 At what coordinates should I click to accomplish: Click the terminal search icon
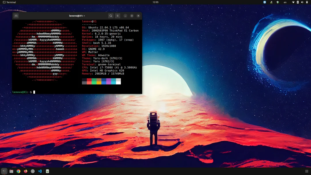[111, 16]
